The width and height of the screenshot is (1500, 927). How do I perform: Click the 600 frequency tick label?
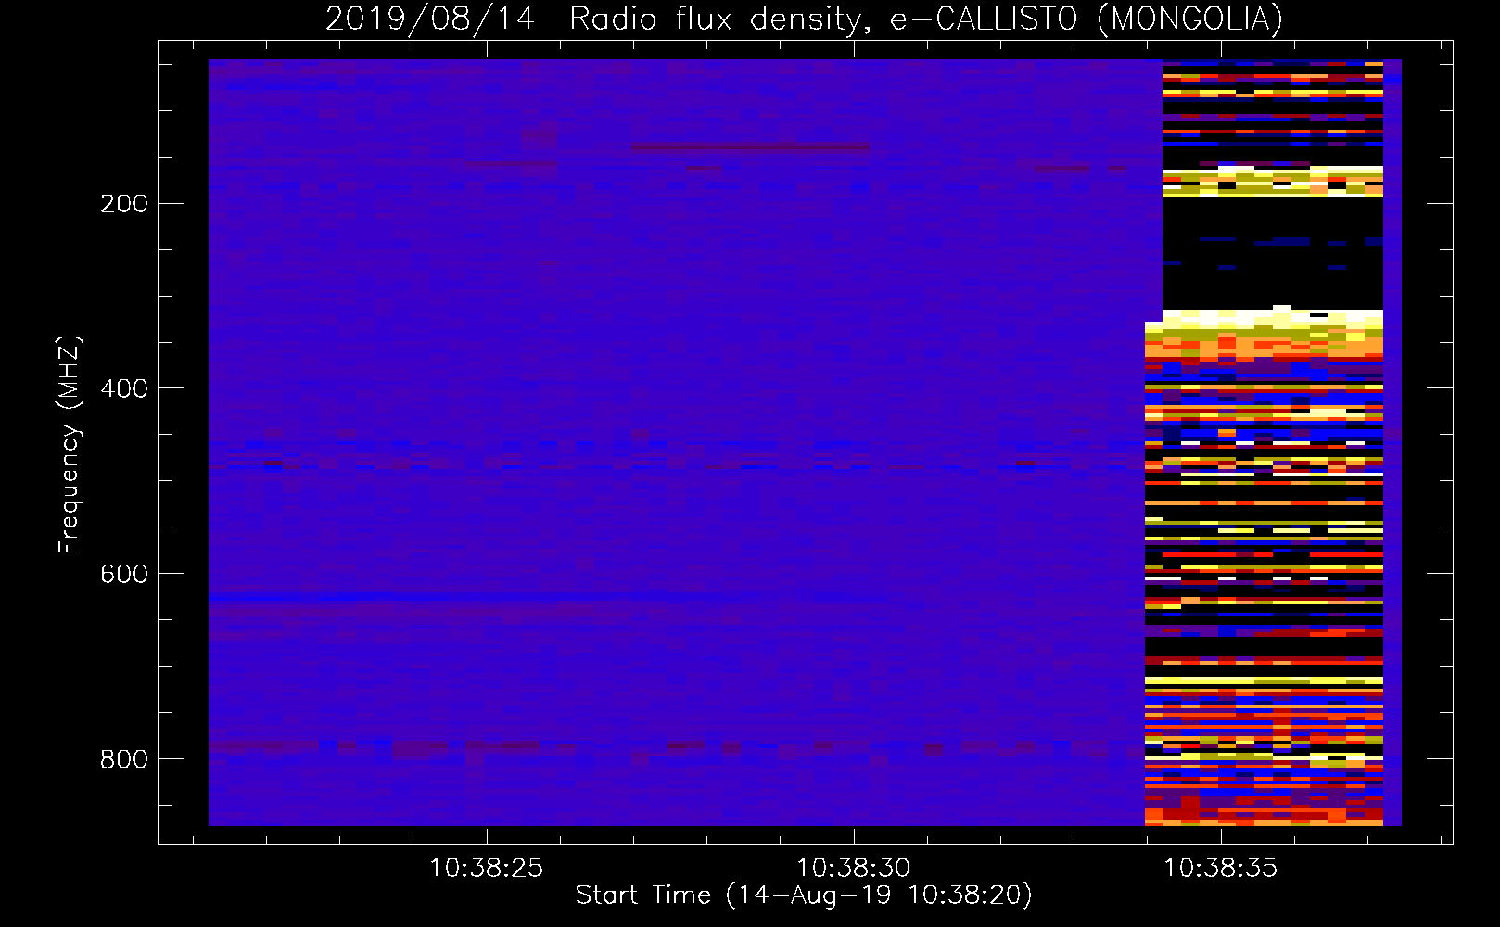124,574
